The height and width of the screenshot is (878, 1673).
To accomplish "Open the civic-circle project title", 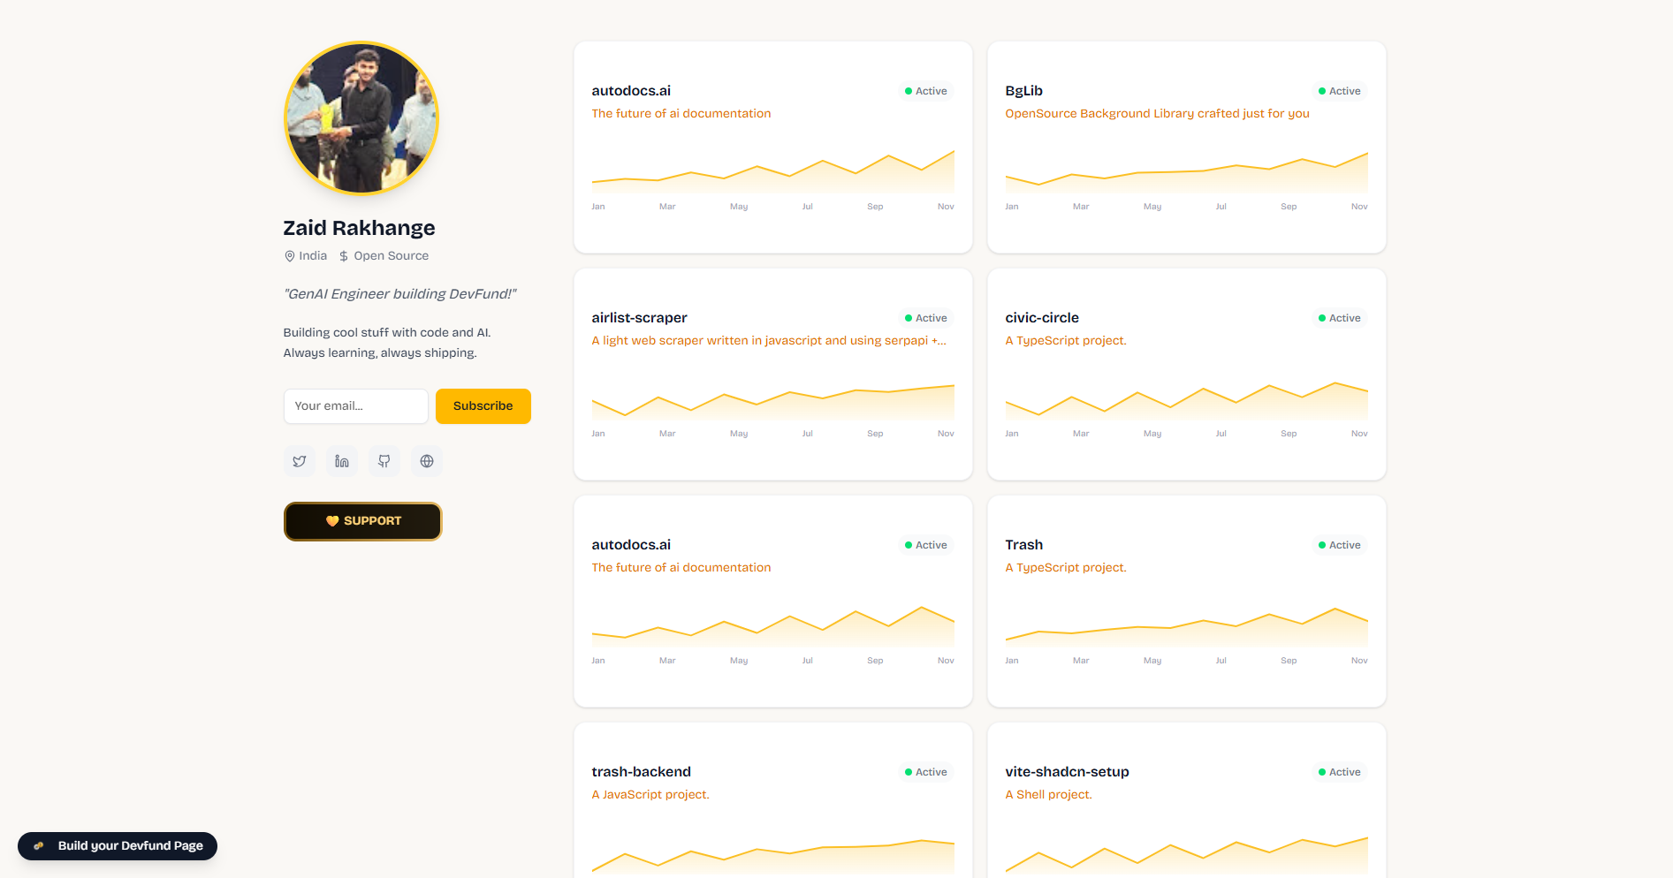I will point(1042,318).
